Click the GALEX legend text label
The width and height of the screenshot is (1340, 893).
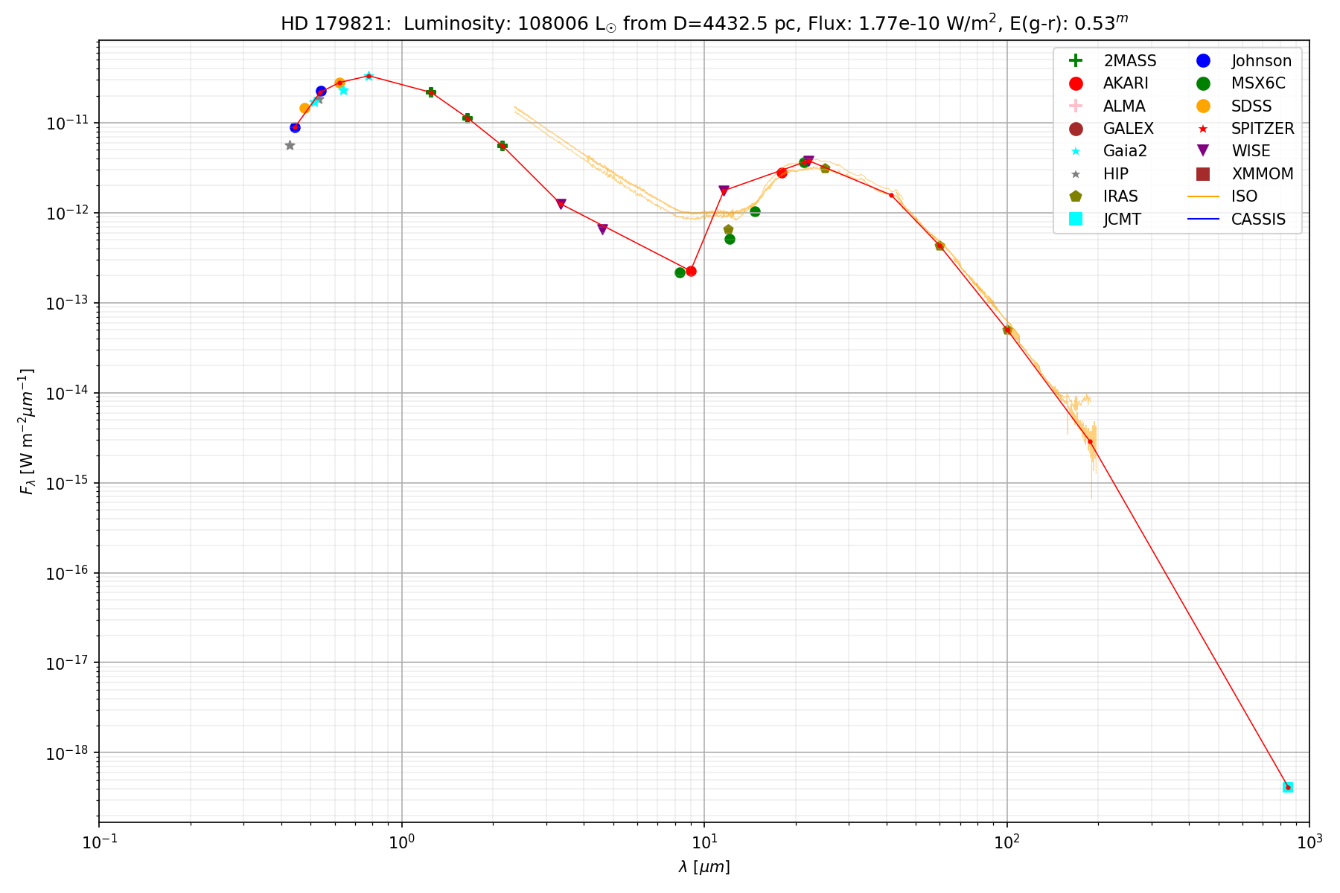tap(1128, 129)
